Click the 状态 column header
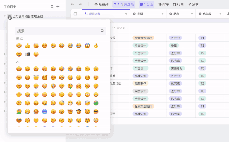The width and height of the screenshot is (229, 142). 181,14
